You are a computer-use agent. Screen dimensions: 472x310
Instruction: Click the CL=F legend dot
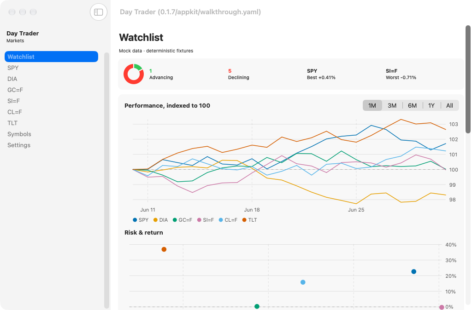[x=221, y=220]
